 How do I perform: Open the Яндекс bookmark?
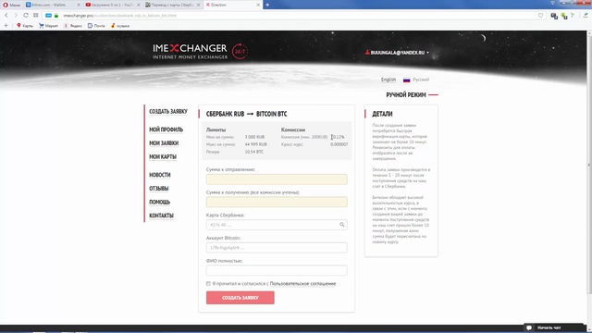(x=73, y=26)
